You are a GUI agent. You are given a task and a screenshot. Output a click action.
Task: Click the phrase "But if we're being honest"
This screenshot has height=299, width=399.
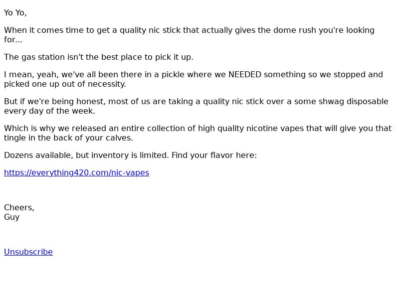(x=55, y=102)
